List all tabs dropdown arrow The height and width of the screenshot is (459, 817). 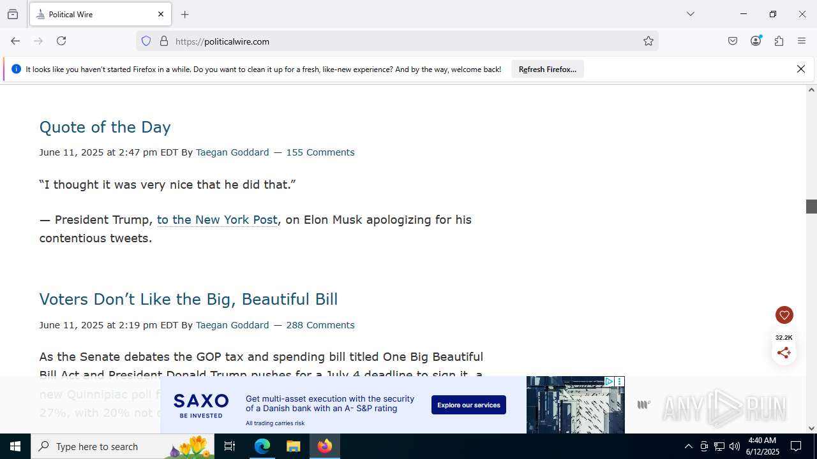691,14
